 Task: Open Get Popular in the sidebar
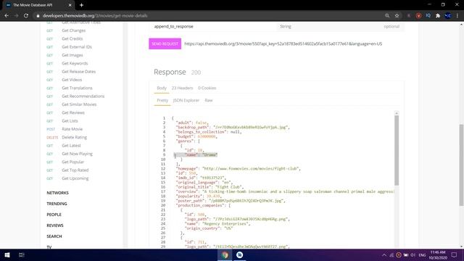click(72, 162)
